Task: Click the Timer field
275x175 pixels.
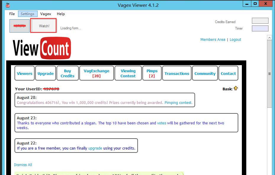Action: [x=260, y=28]
